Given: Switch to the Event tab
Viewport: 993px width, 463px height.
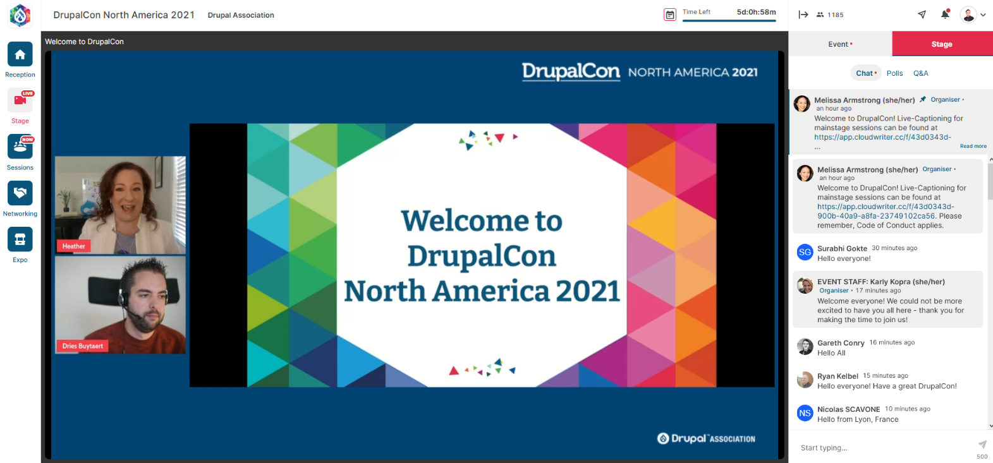Looking at the screenshot, I should point(840,44).
